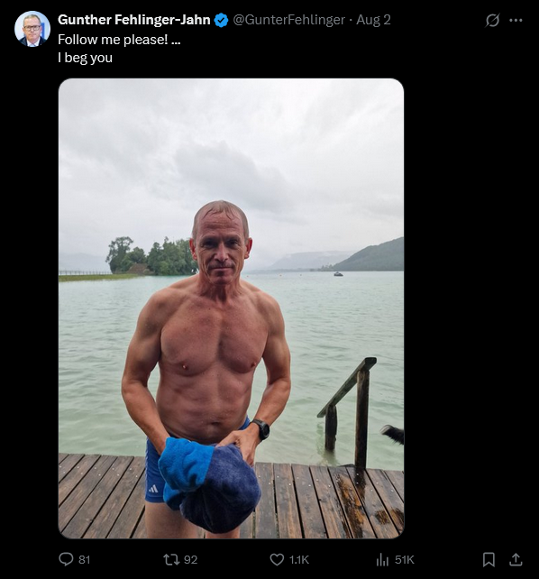Open the attached lake photo

[x=231, y=308]
